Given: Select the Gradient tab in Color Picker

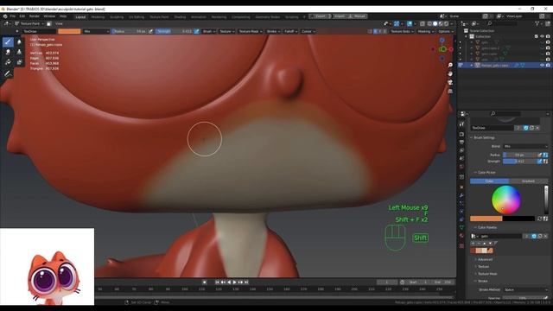Looking at the screenshot, I should click(528, 181).
